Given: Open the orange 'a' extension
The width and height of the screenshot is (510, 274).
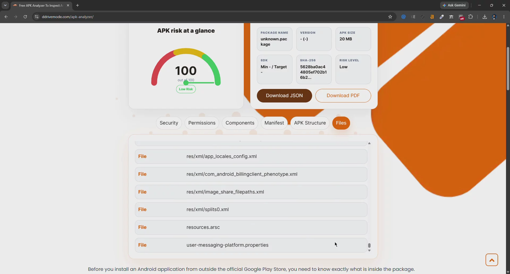Looking at the screenshot, I should point(432,17).
